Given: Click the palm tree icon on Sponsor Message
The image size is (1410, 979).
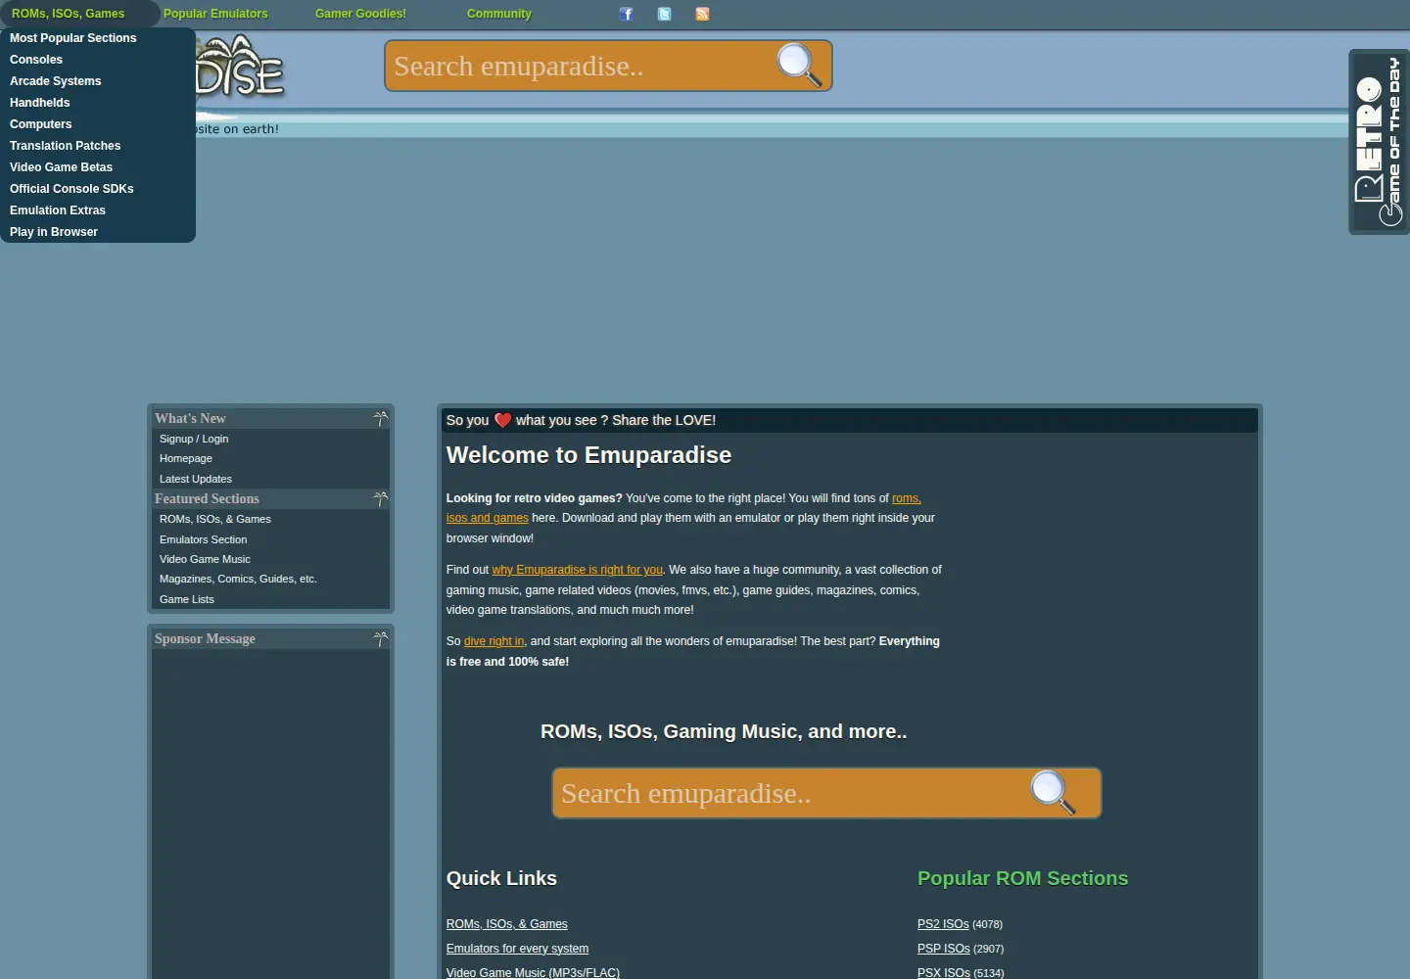Looking at the screenshot, I should coord(381,639).
